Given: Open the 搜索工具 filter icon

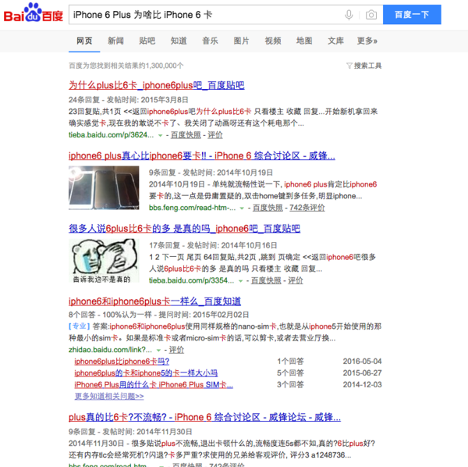Looking at the screenshot, I should pyautogui.click(x=349, y=66).
